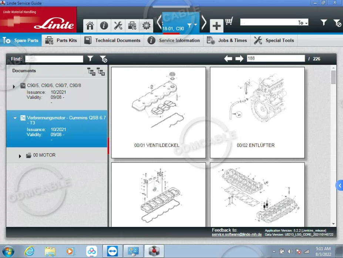Go to next truck with right chevron
Image resolution: width=343 pixels, height=258 pixels.
[x=204, y=22]
